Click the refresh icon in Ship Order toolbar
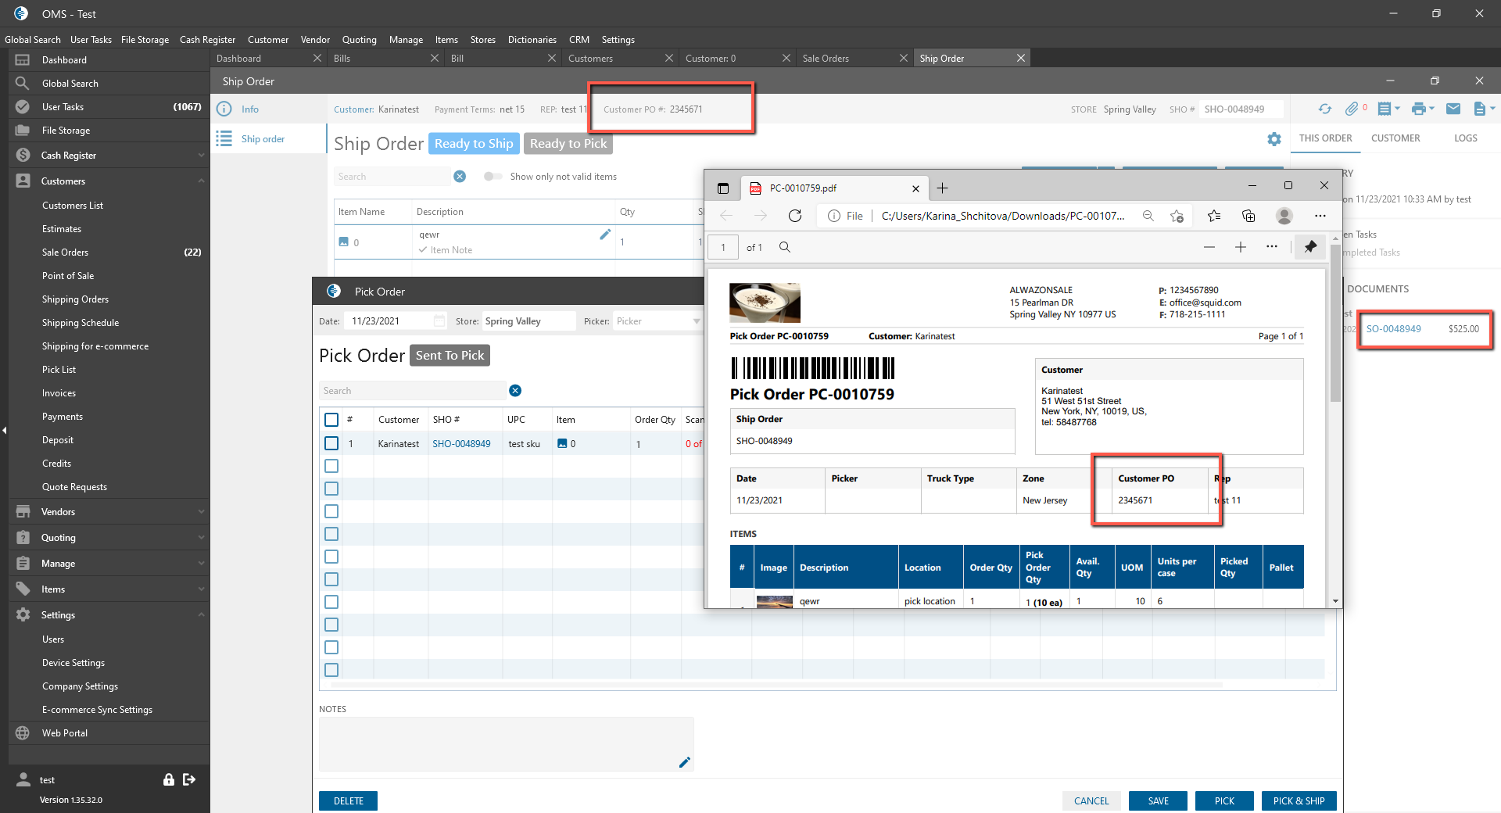Viewport: 1501px width, 813px height. 1324,109
